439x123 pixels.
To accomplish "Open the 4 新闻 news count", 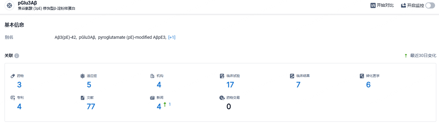I will [x=159, y=107].
